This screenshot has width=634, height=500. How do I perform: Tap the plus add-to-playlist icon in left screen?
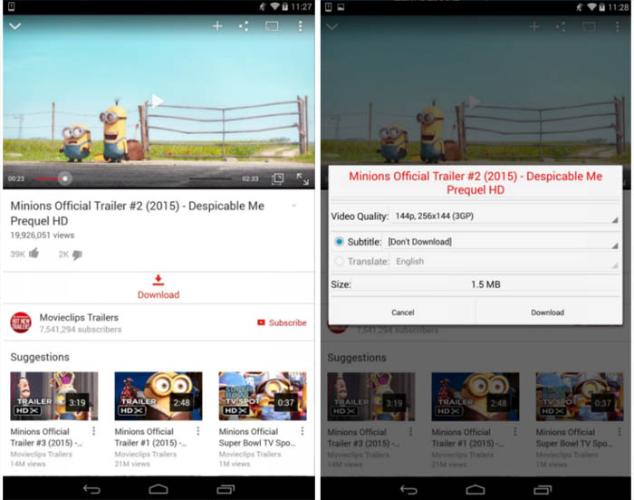[217, 26]
